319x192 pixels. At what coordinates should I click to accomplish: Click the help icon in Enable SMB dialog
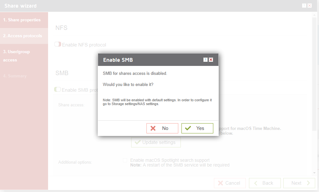point(205,60)
